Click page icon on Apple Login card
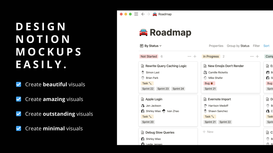 click(x=142, y=99)
